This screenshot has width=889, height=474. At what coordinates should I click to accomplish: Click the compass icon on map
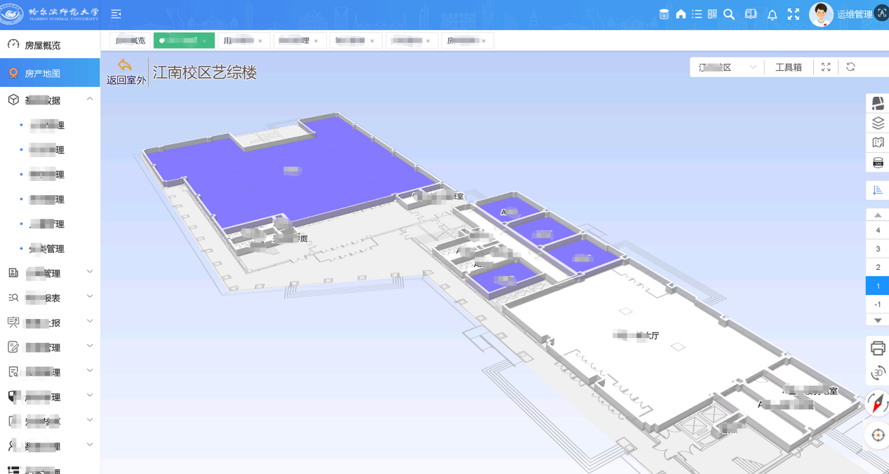(x=877, y=403)
